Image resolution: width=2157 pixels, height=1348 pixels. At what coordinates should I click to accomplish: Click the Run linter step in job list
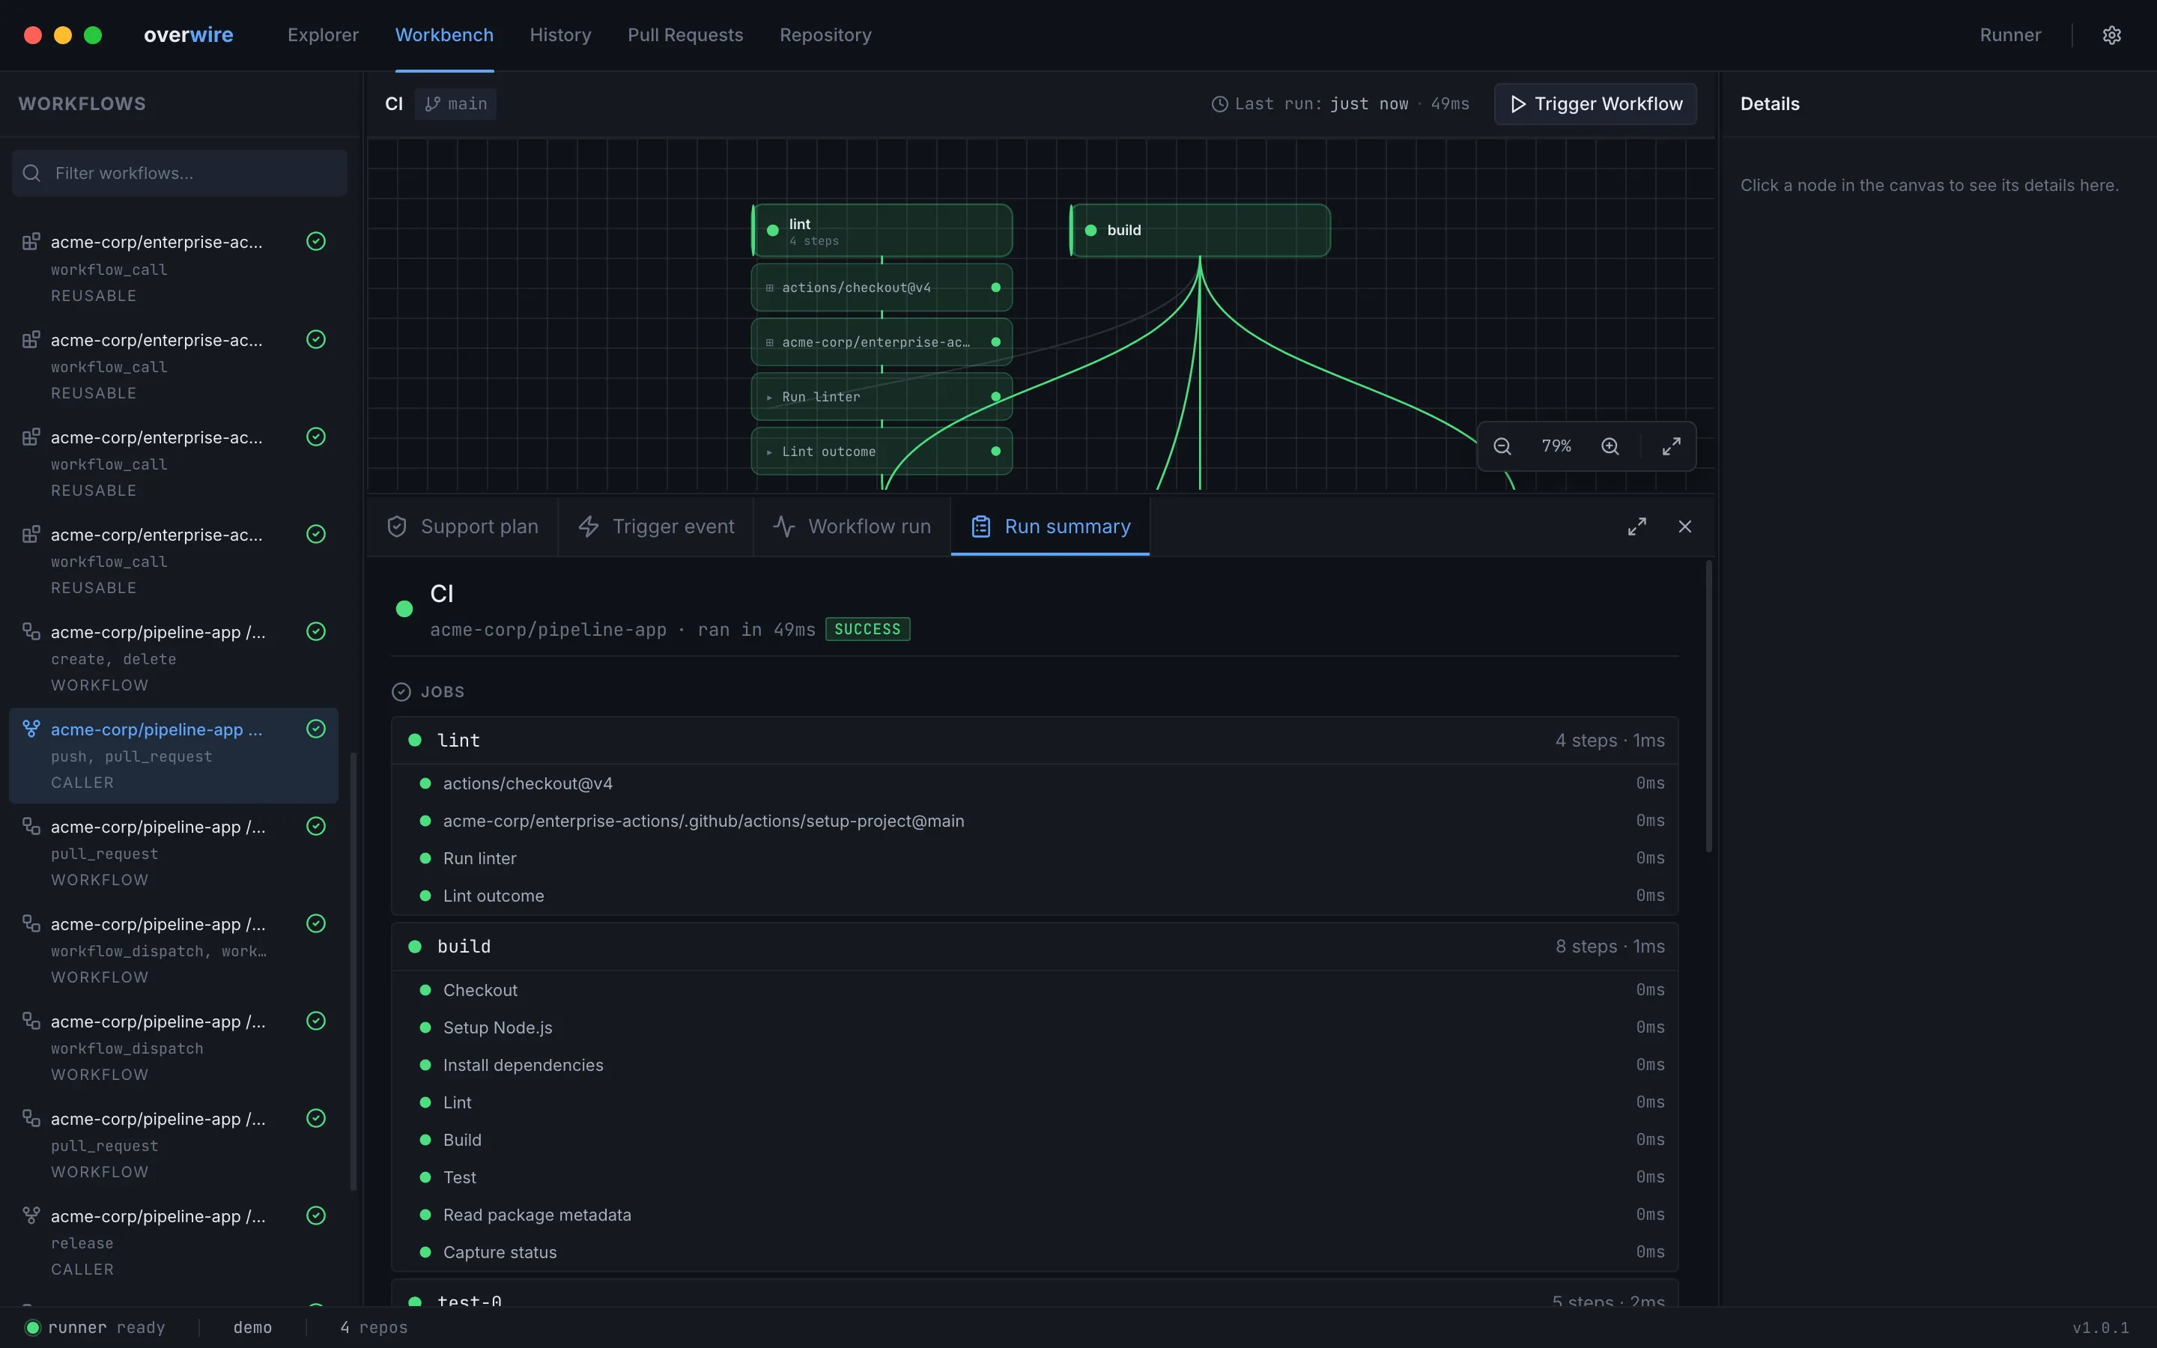(x=1034, y=858)
